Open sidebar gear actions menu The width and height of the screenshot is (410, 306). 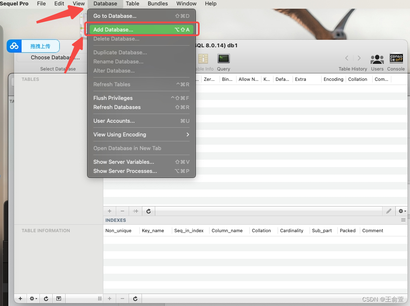pyautogui.click(x=33, y=299)
